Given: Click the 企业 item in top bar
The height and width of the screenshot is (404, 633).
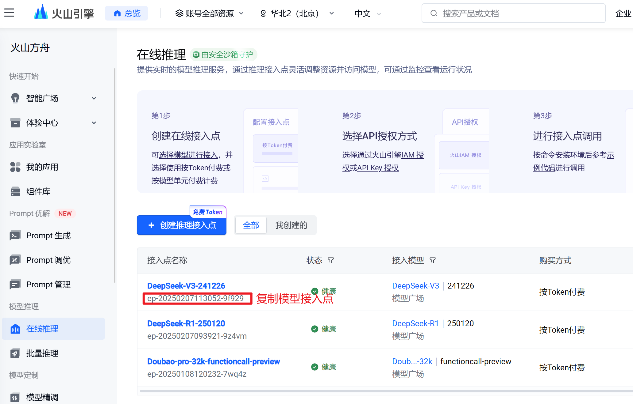Looking at the screenshot, I should (x=623, y=13).
